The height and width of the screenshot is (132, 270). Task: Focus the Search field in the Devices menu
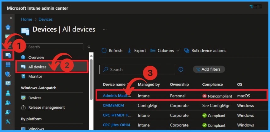pos(53,47)
